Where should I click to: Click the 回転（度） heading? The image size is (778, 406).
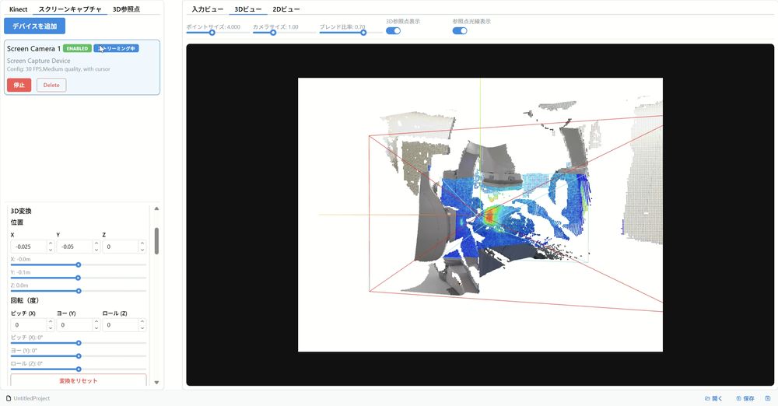tap(24, 300)
